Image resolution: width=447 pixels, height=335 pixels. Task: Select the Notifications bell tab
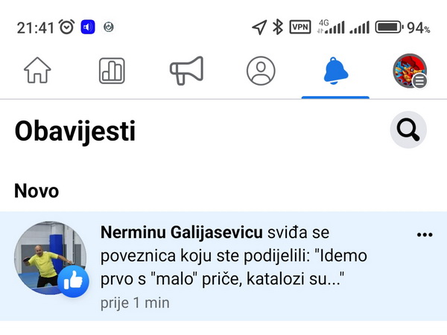pyautogui.click(x=335, y=71)
